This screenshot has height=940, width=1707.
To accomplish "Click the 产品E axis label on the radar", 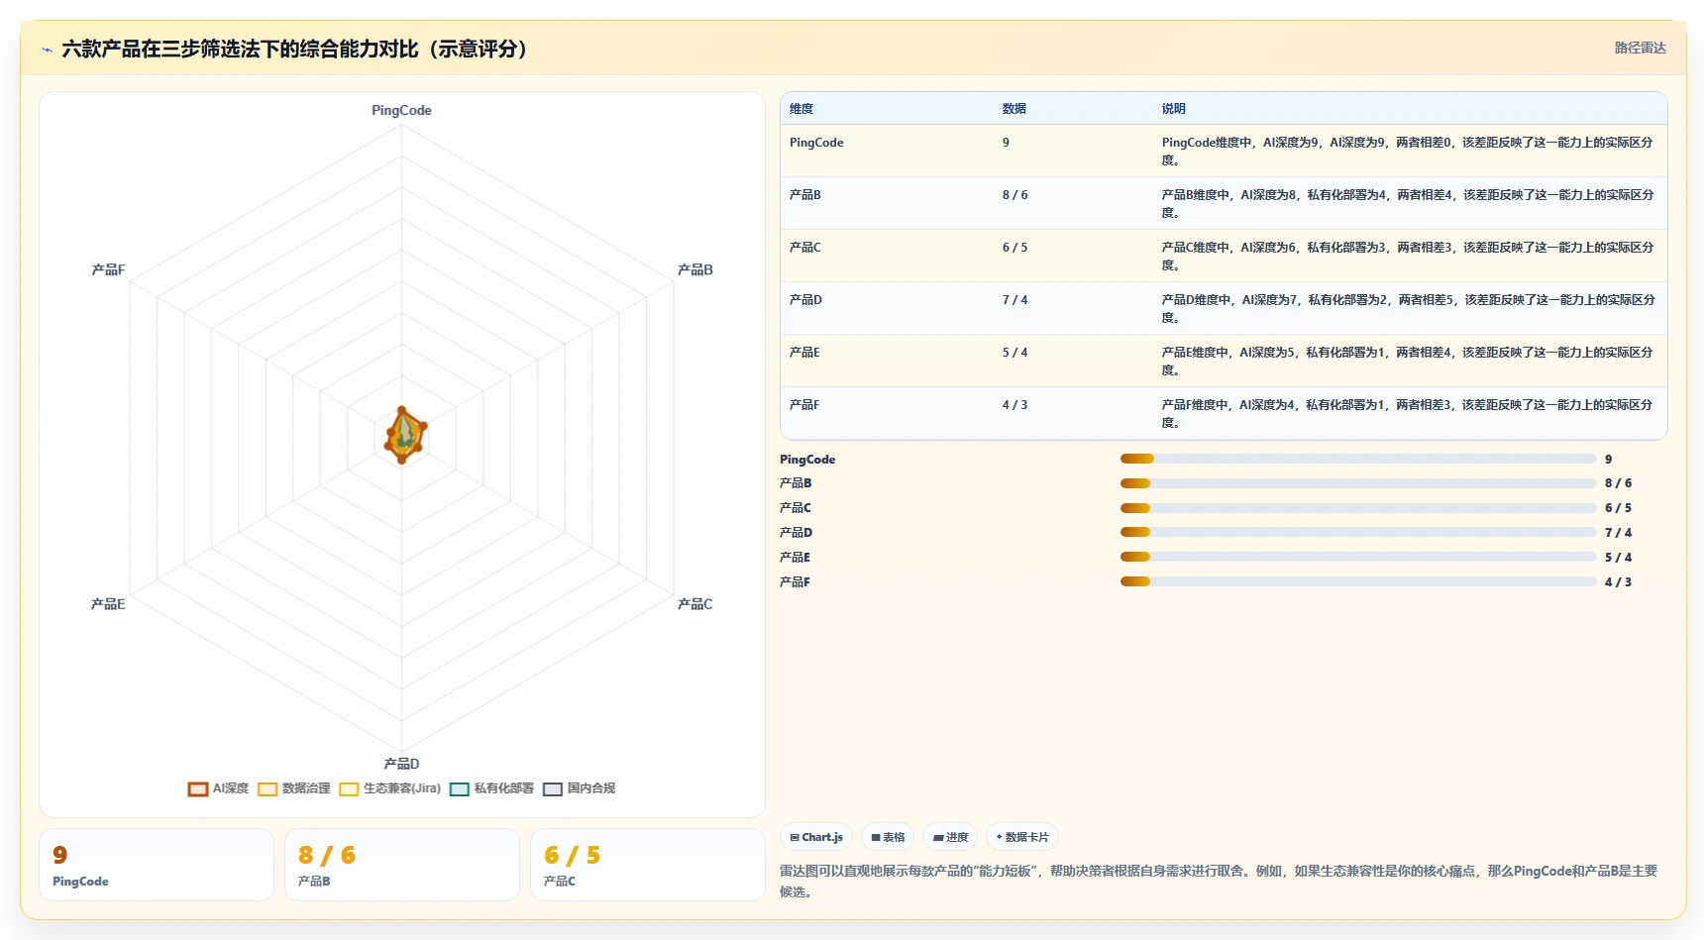I will click(x=108, y=604).
